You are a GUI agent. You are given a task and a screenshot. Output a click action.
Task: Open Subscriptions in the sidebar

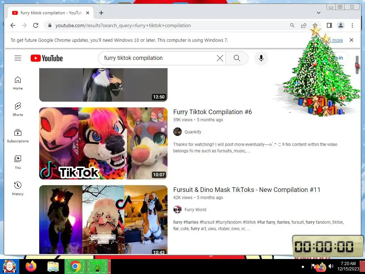click(x=18, y=136)
